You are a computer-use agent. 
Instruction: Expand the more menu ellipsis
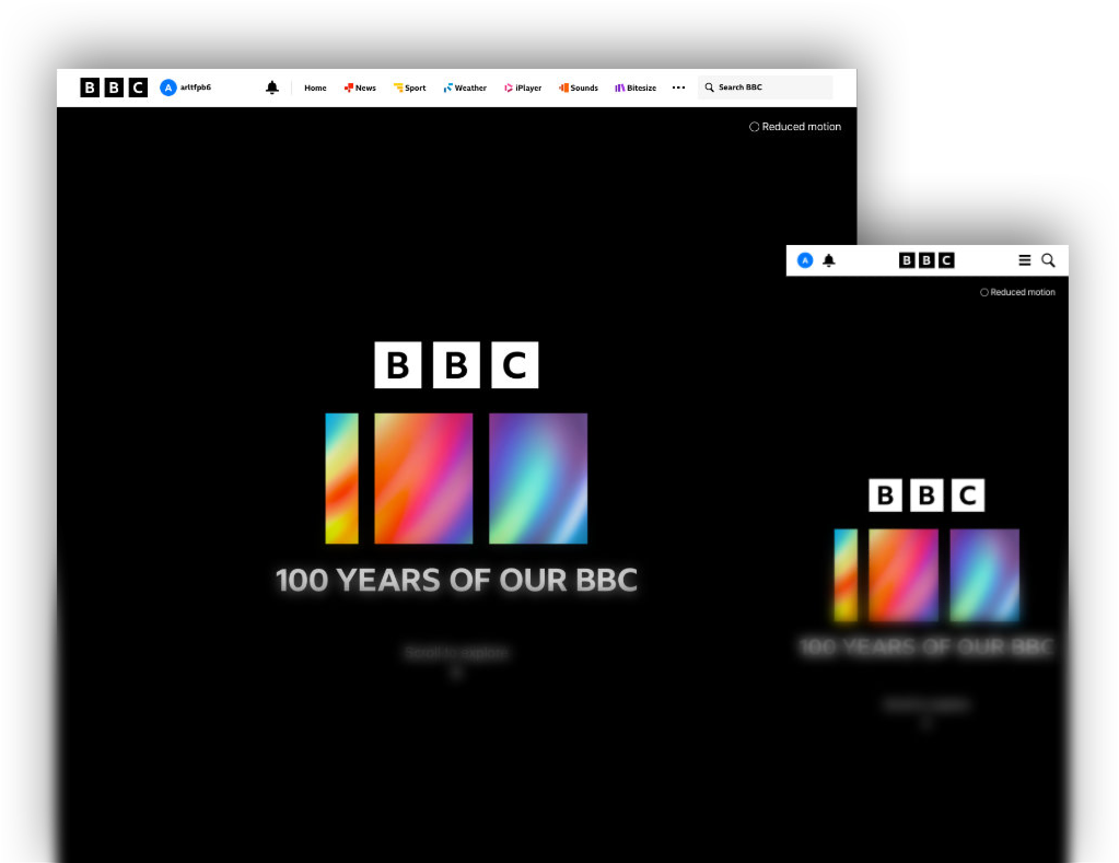click(678, 88)
